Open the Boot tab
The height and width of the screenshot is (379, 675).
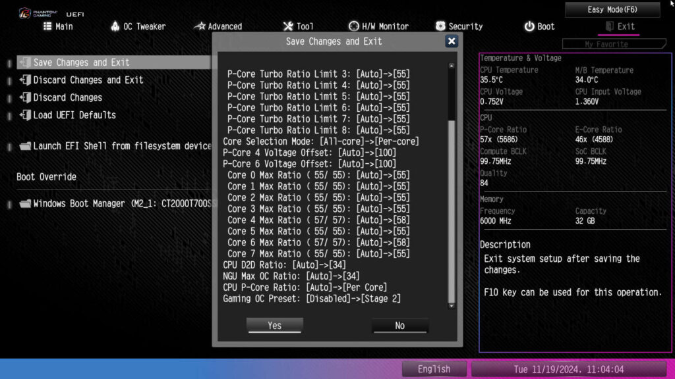pyautogui.click(x=539, y=26)
